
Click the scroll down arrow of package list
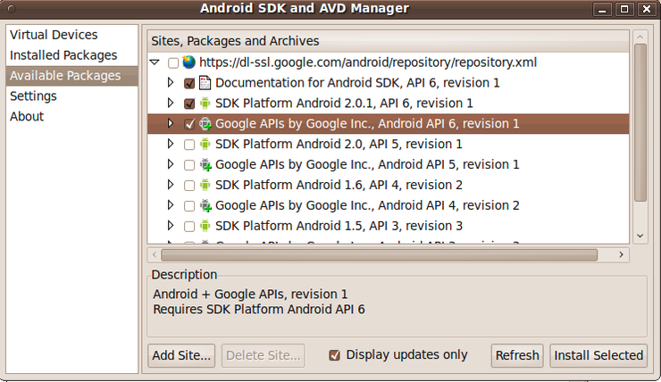click(x=640, y=236)
